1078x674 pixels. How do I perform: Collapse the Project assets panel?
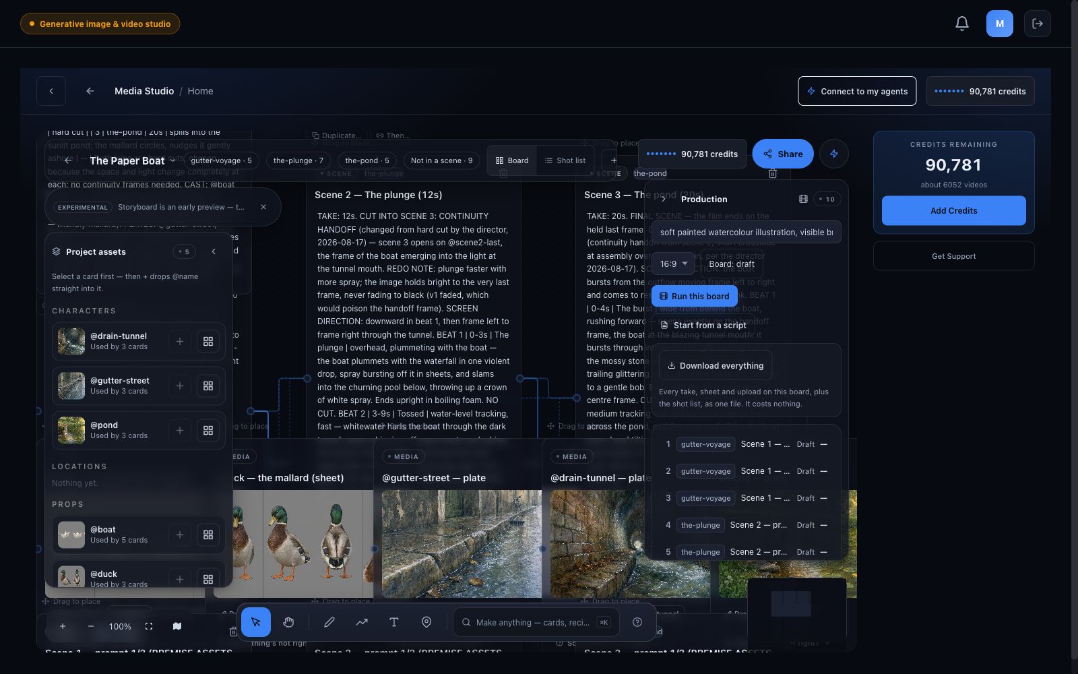coord(214,251)
